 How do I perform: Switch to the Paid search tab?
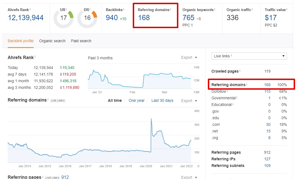click(x=81, y=41)
